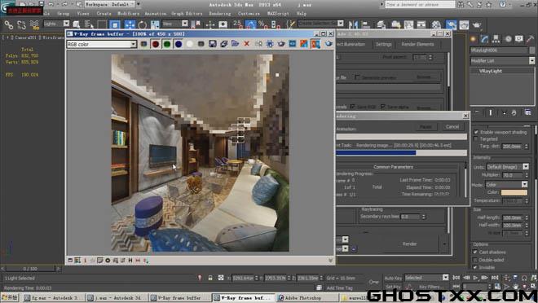Toggle Cast shadows option
This screenshot has width=538, height=303.
(x=475, y=252)
